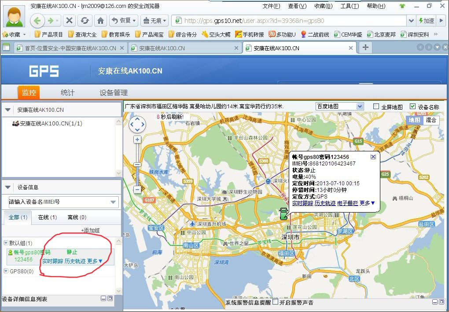Click 实时跟踪 in device list
Viewport: 449px width, 312px height.
coord(52,261)
